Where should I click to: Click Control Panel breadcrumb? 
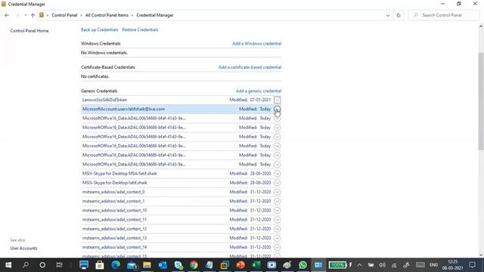pyautogui.click(x=64, y=15)
